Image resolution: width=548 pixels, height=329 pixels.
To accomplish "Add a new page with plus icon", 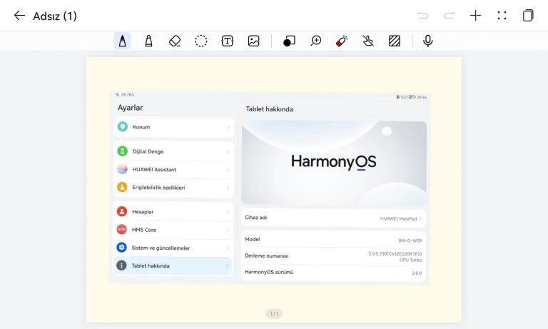I will (x=476, y=16).
